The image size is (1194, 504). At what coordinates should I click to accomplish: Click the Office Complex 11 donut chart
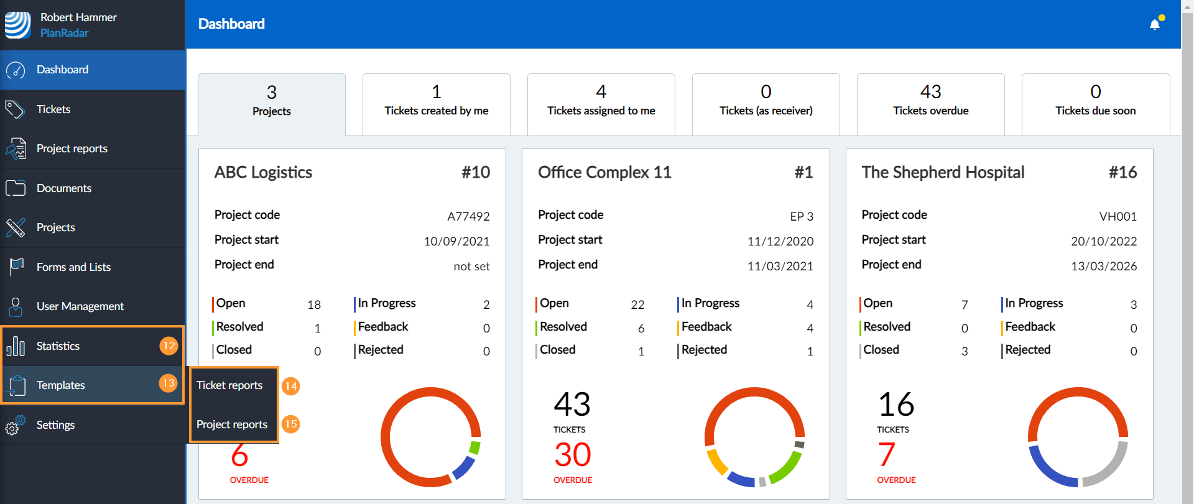click(x=754, y=437)
